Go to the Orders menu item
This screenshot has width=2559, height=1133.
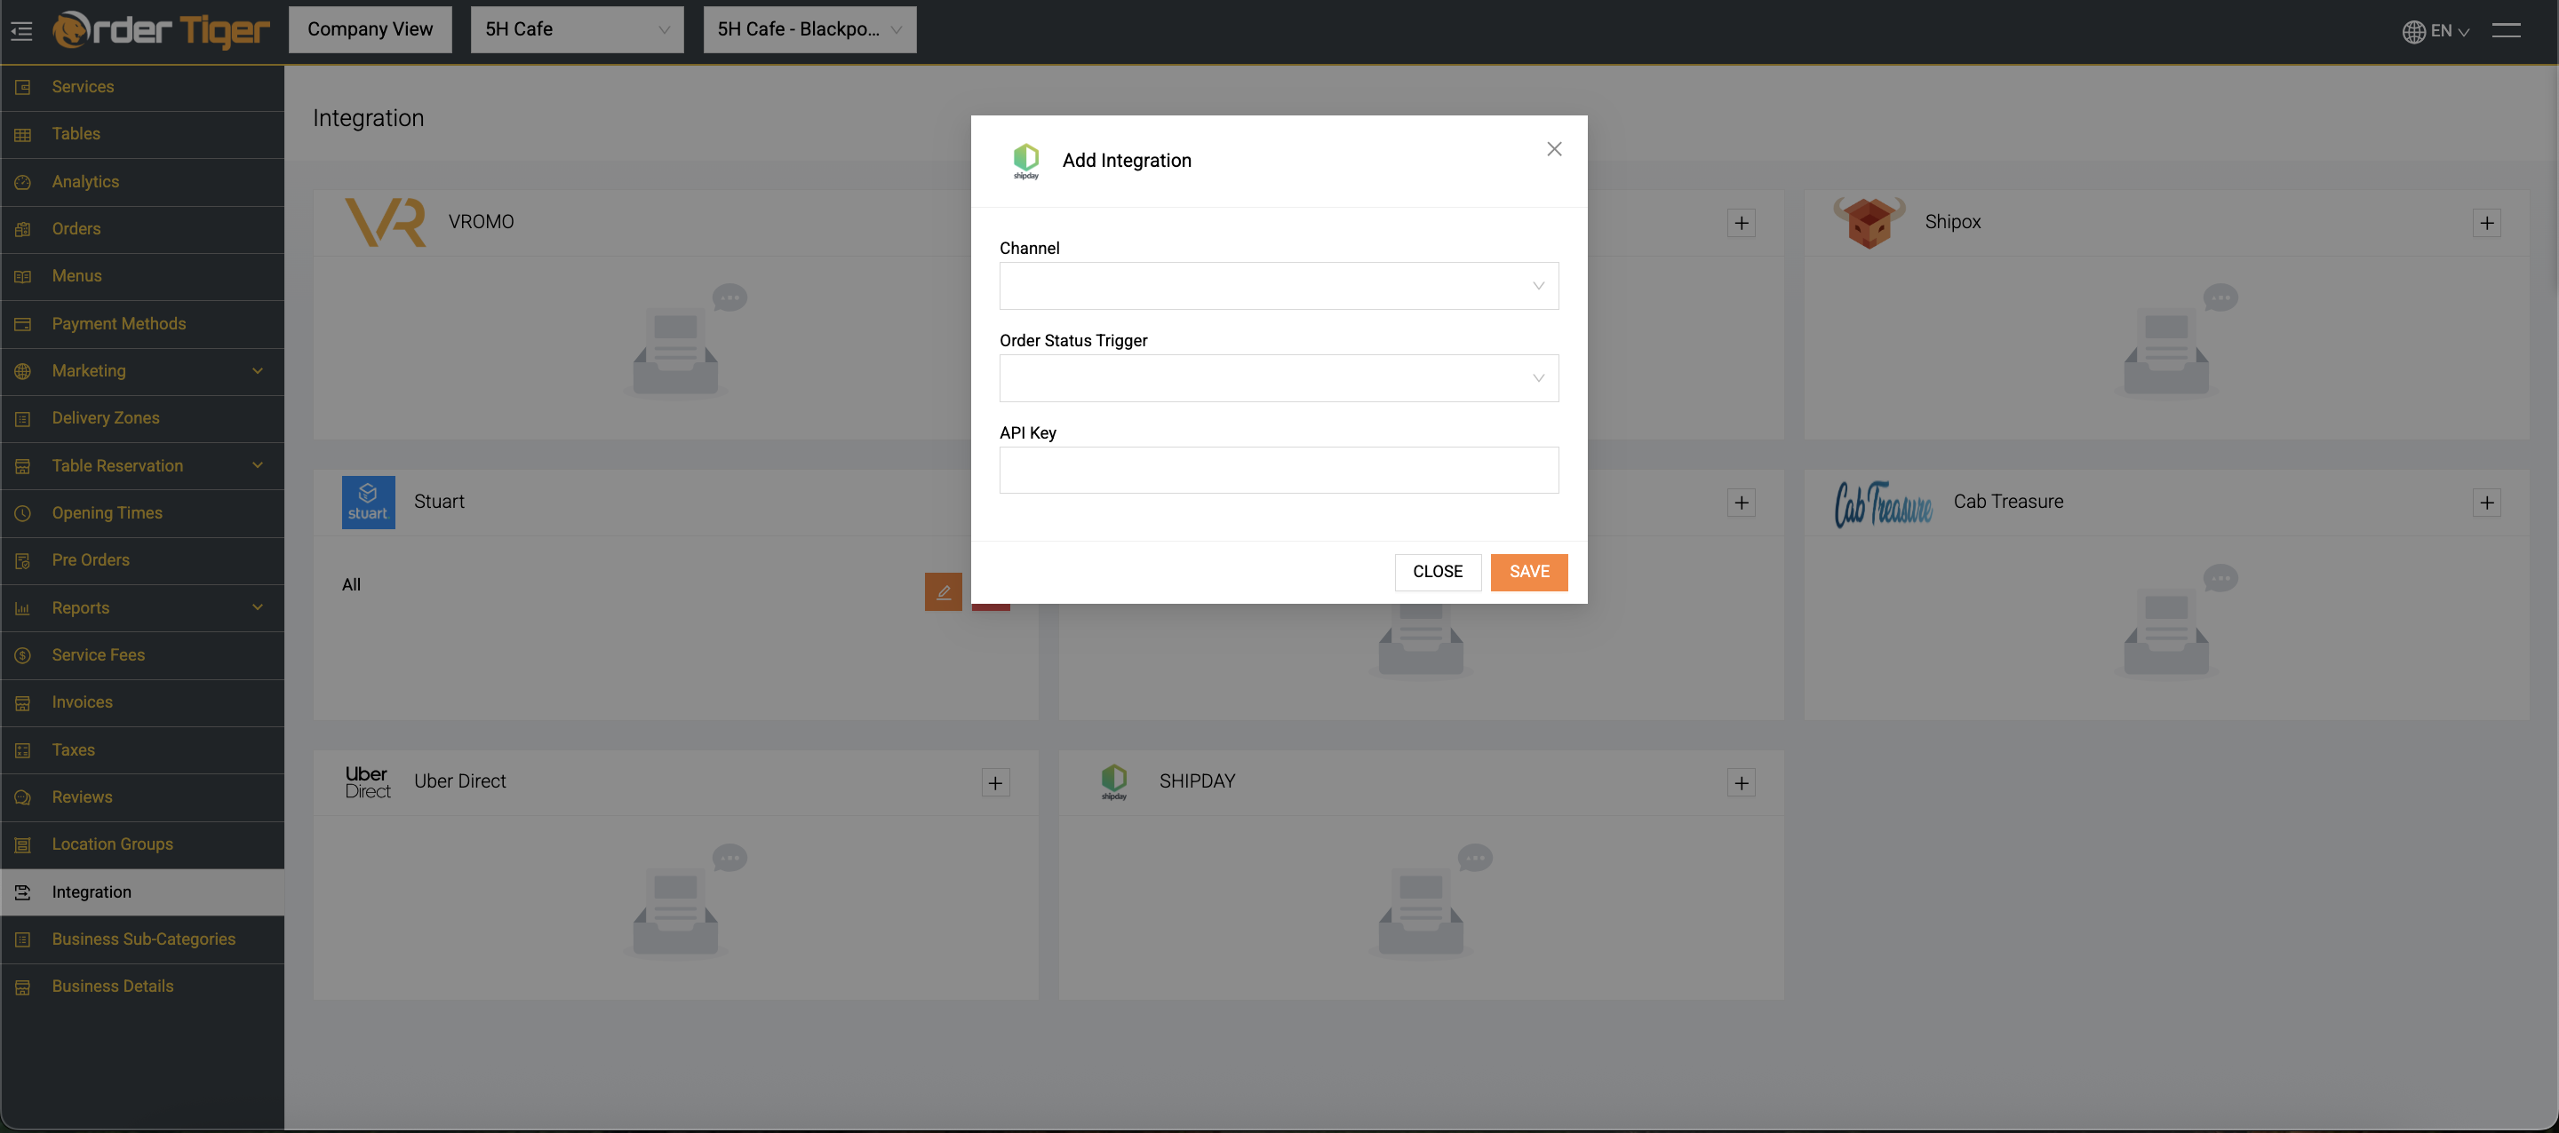(76, 228)
